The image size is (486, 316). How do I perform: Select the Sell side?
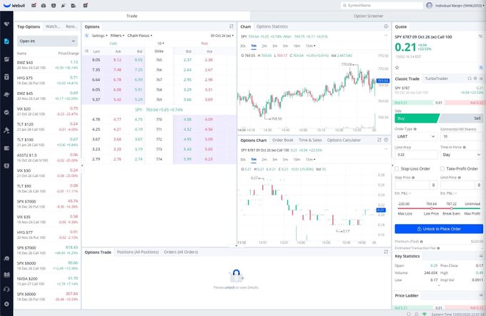[x=461, y=118]
